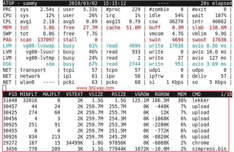Select PID 30457 upload process
Viewport: 234px width, 152px height.
(10, 107)
